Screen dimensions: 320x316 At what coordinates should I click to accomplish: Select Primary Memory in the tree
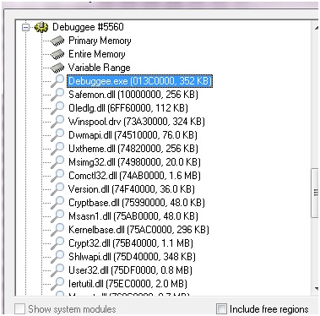(x=100, y=41)
